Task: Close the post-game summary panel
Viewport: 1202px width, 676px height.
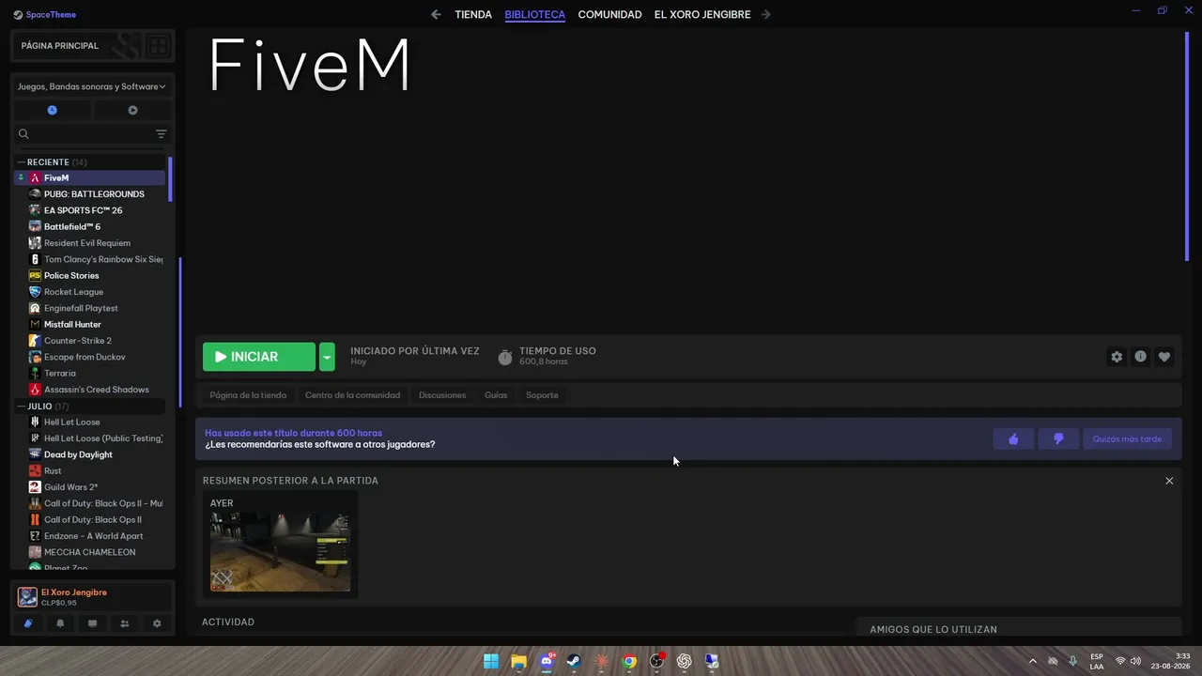Action: click(x=1169, y=481)
